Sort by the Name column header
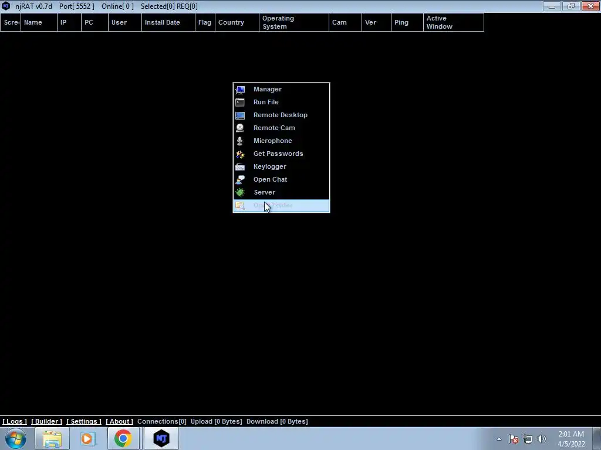 (x=39, y=22)
